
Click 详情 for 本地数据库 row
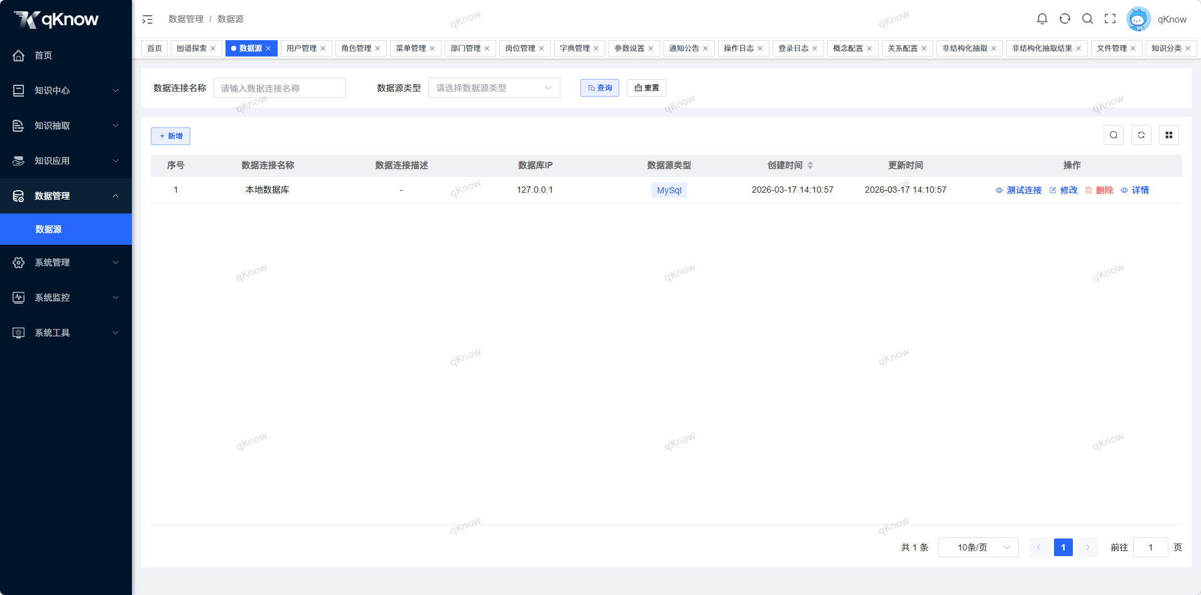coord(1135,190)
